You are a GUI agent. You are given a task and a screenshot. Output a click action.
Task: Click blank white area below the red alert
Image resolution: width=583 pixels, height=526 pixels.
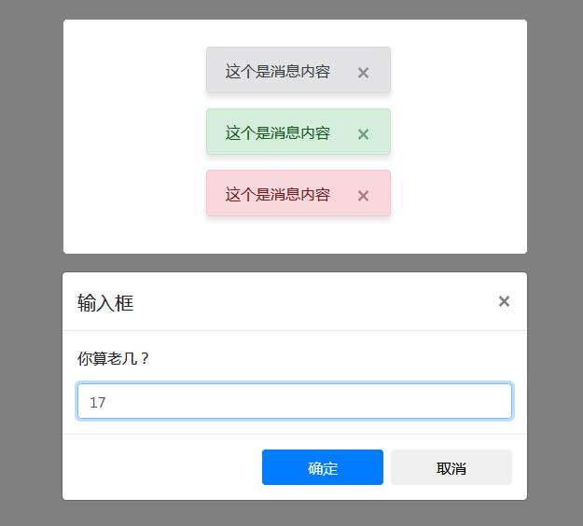point(297,235)
